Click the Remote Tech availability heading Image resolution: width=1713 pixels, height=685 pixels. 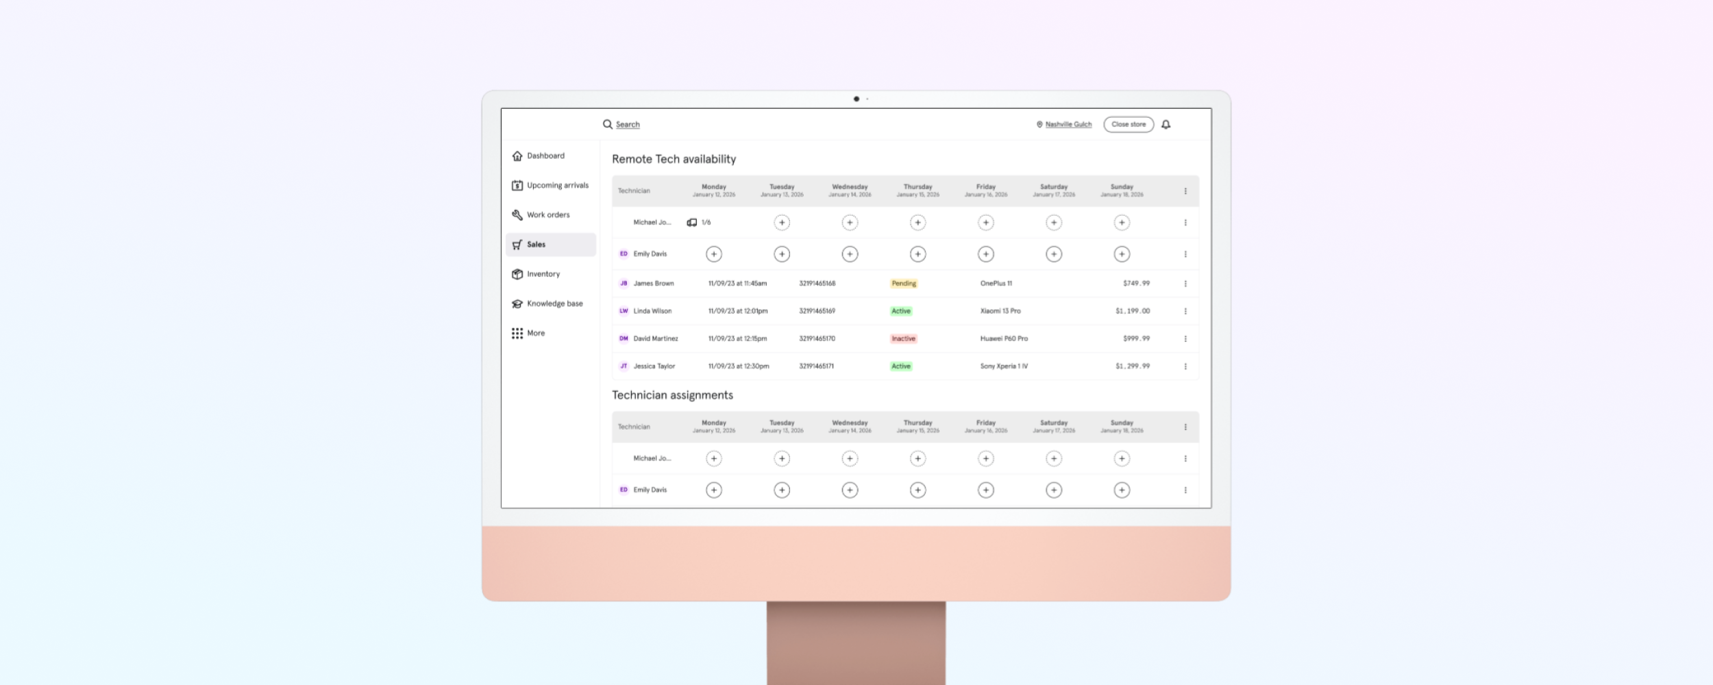tap(674, 159)
